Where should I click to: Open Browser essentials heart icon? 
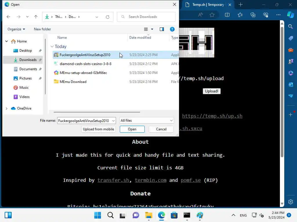pyautogui.click(x=266, y=15)
